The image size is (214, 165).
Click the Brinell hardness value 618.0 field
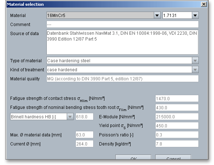85,117
